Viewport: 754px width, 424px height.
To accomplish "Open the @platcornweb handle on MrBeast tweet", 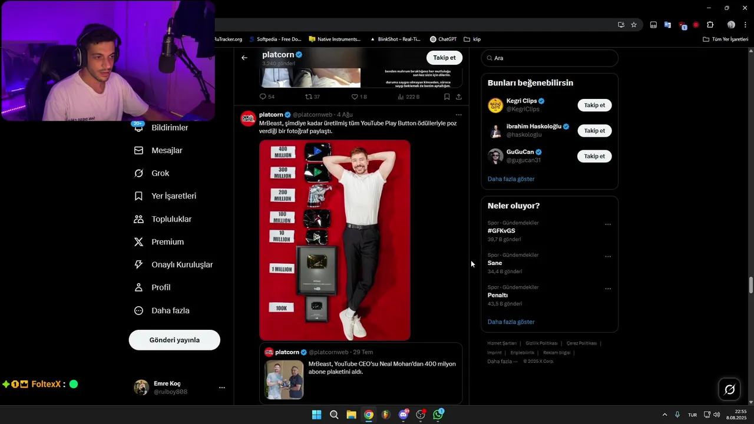I will click(x=312, y=115).
